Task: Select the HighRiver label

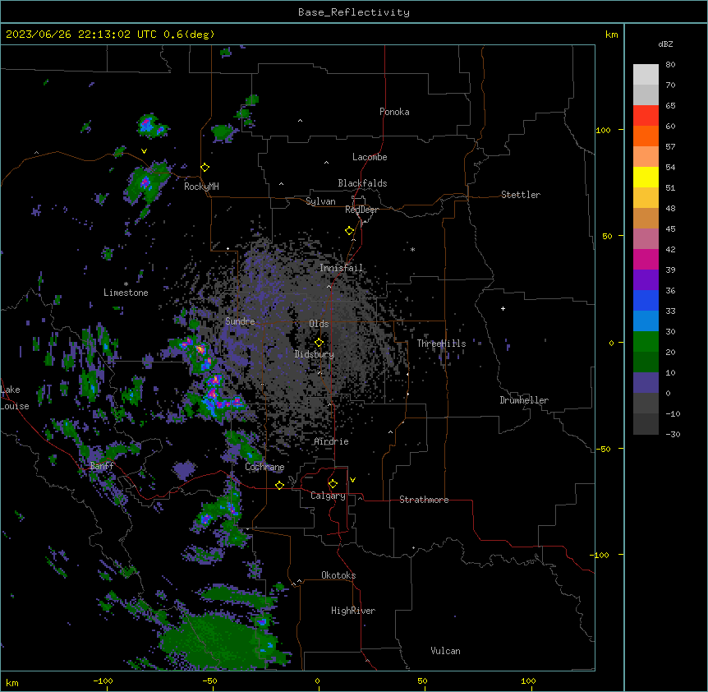Action: pyautogui.click(x=353, y=611)
